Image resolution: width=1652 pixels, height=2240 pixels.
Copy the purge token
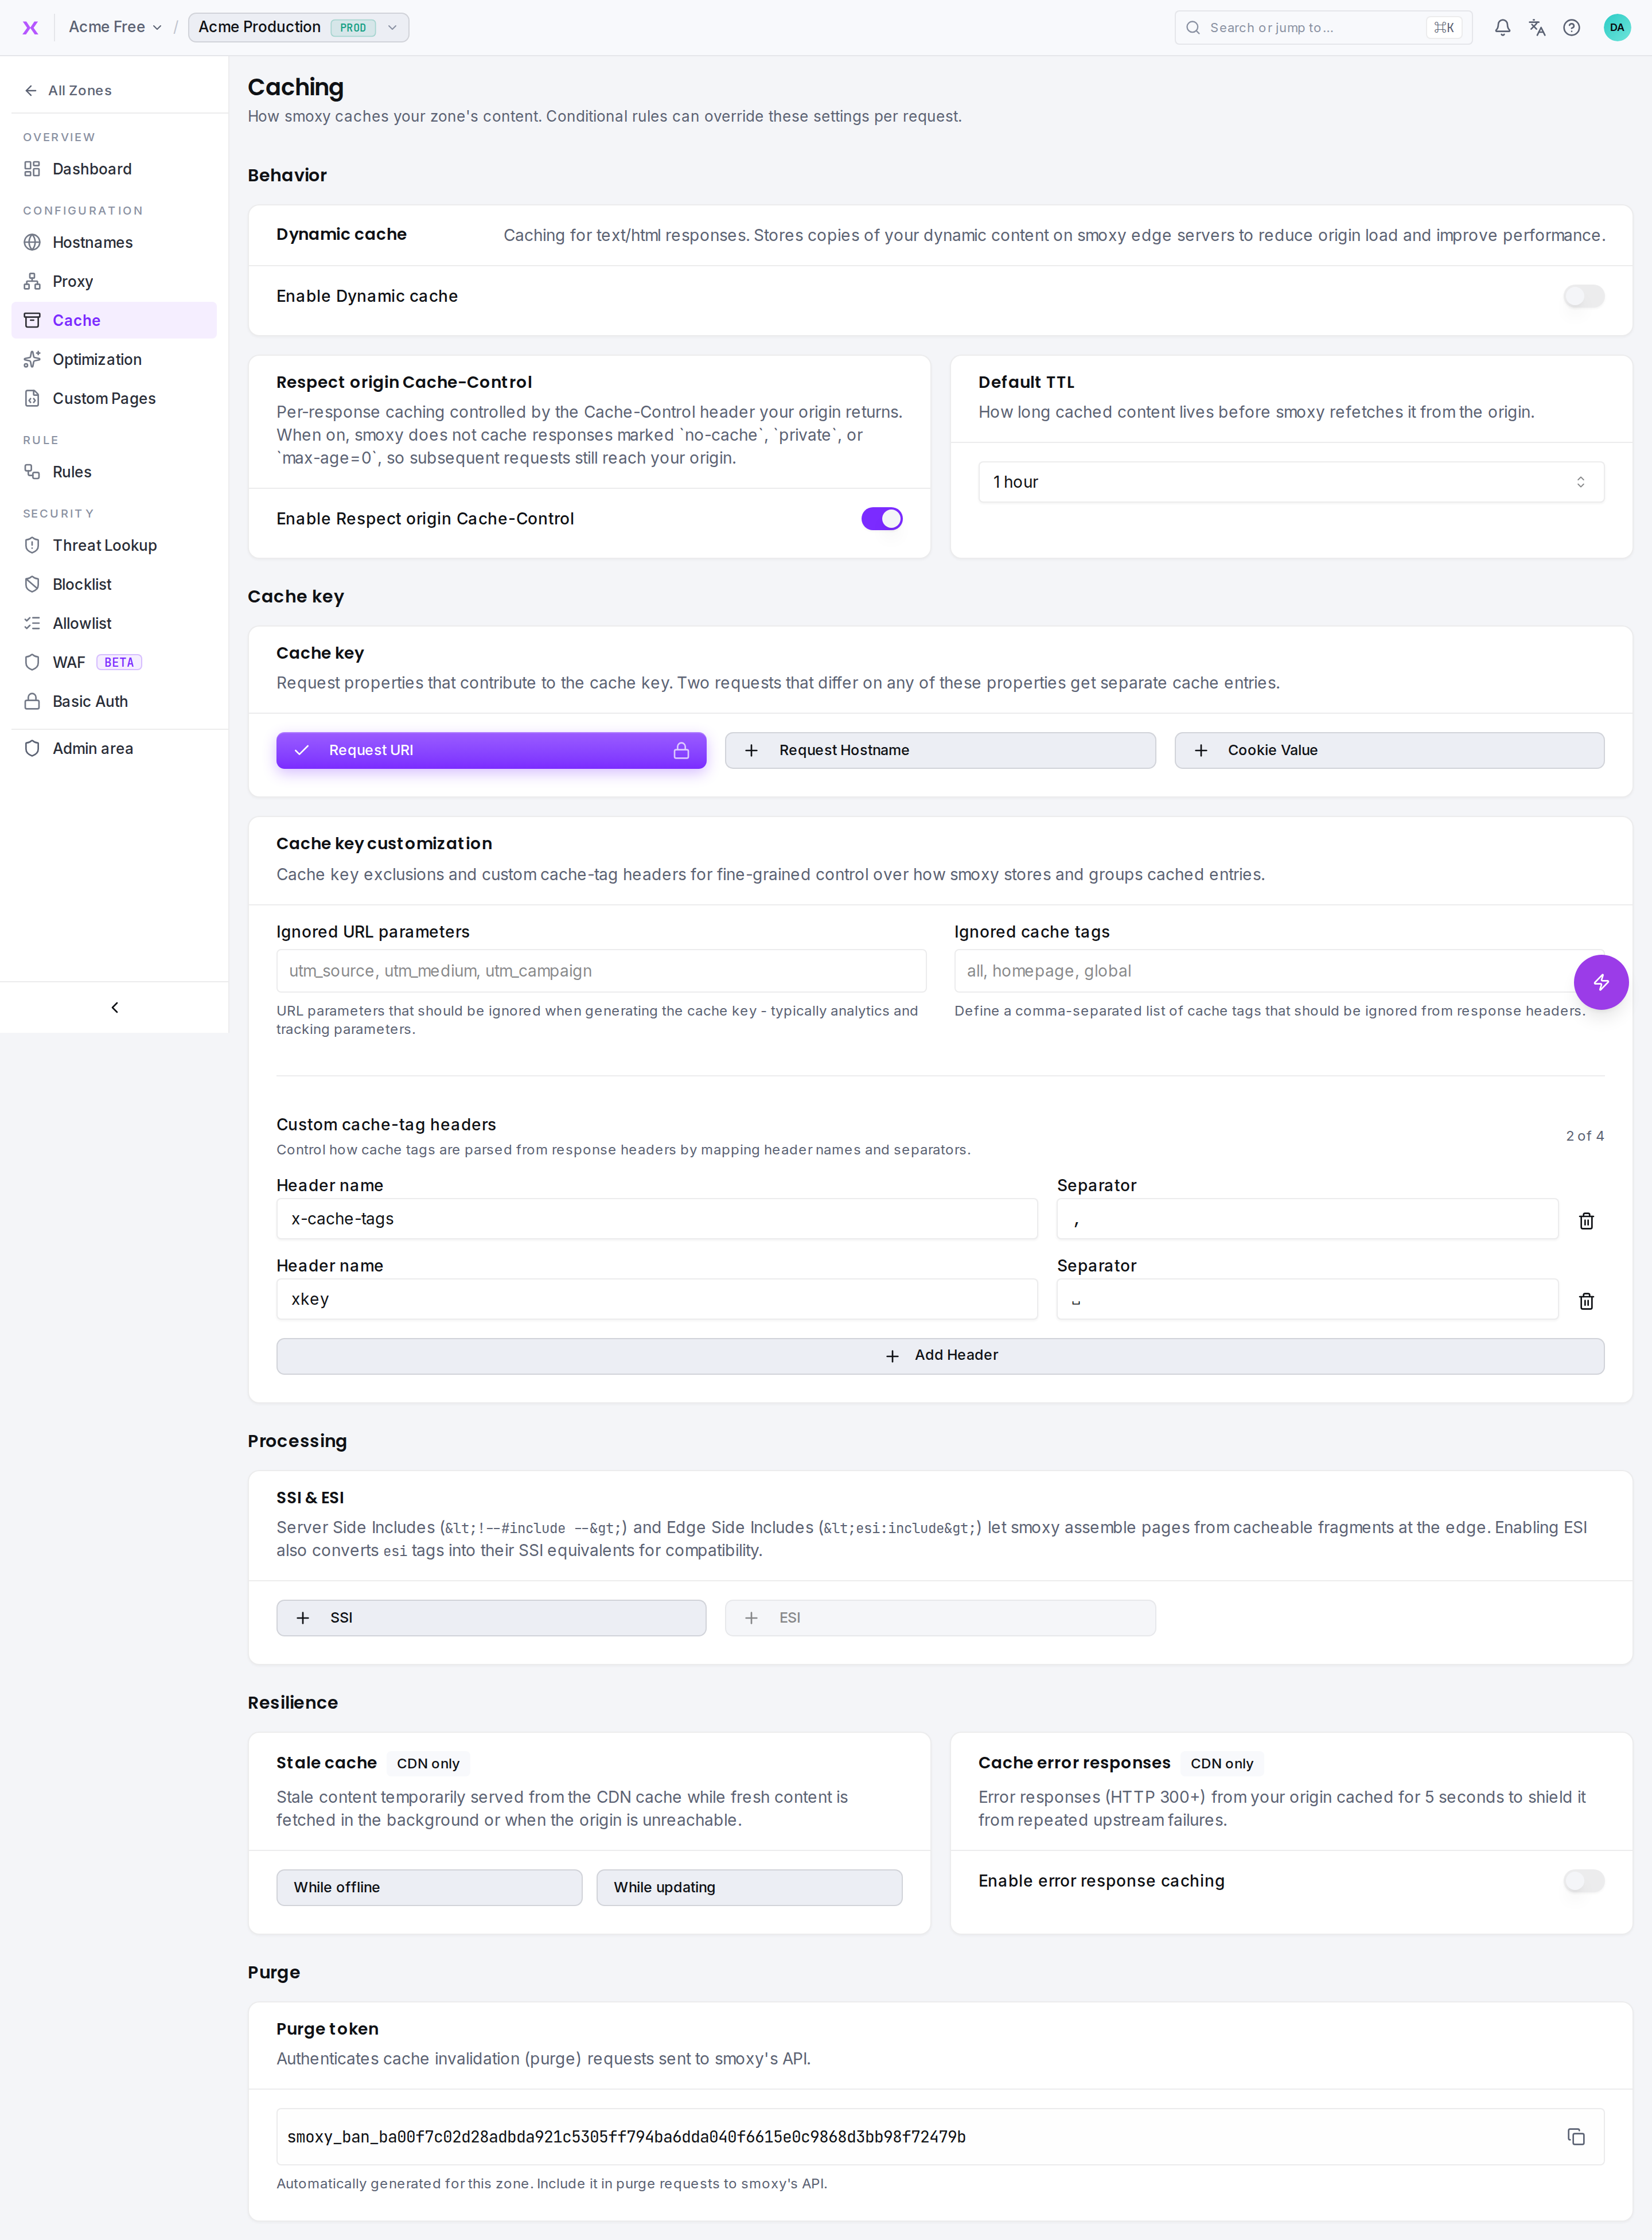tap(1576, 2137)
